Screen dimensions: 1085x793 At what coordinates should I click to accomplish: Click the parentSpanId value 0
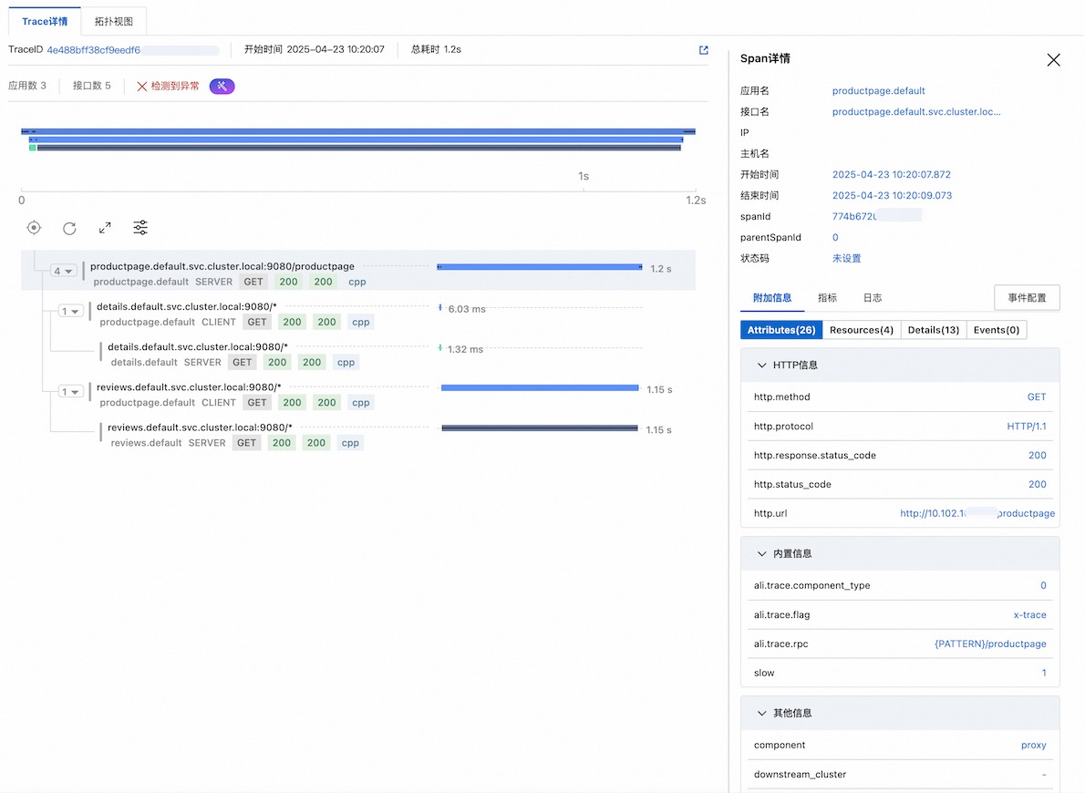click(835, 237)
